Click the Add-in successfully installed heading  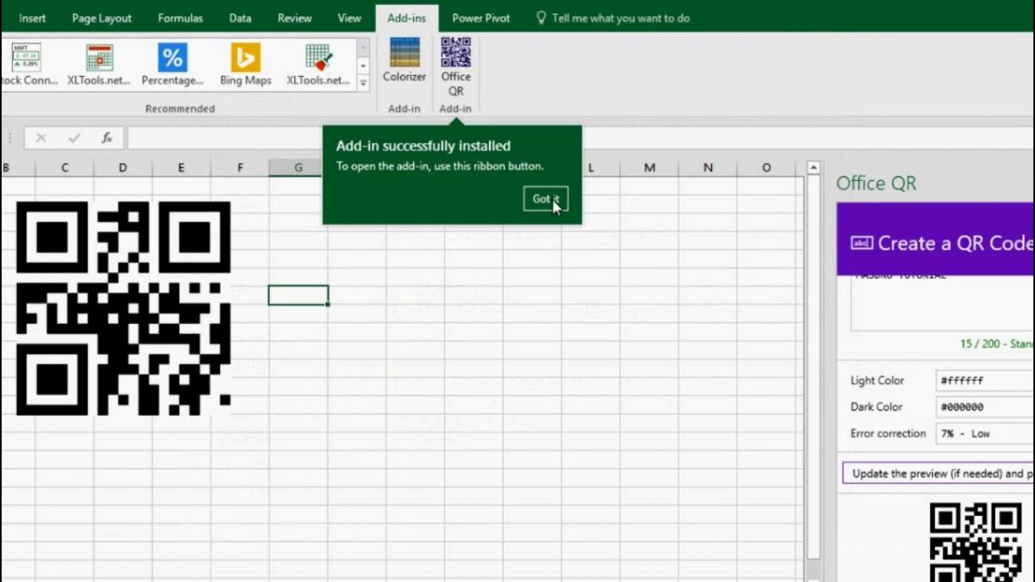(x=423, y=146)
